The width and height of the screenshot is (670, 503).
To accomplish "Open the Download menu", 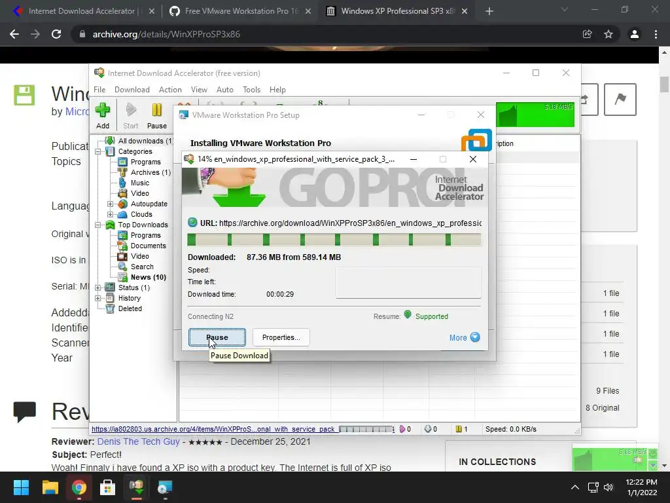I will coord(132,89).
